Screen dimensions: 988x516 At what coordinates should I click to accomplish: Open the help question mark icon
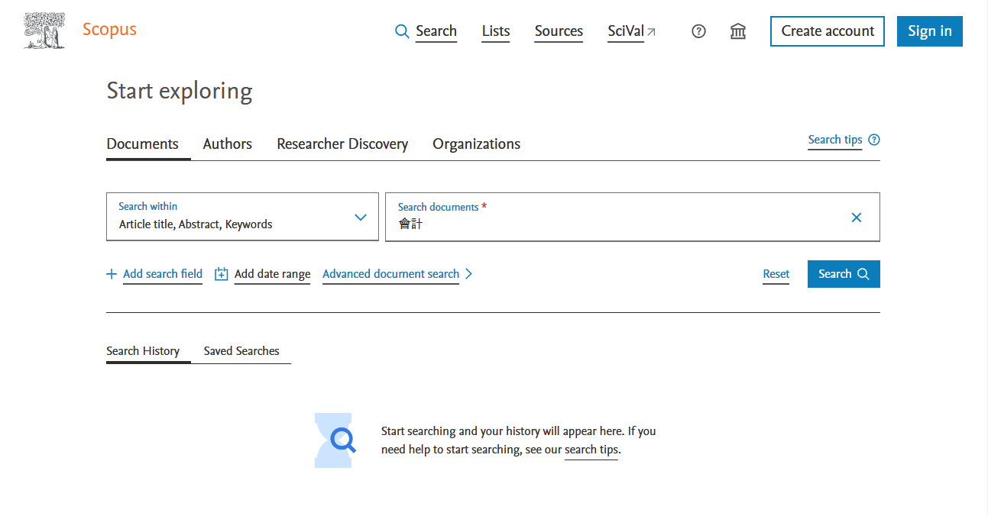click(698, 31)
